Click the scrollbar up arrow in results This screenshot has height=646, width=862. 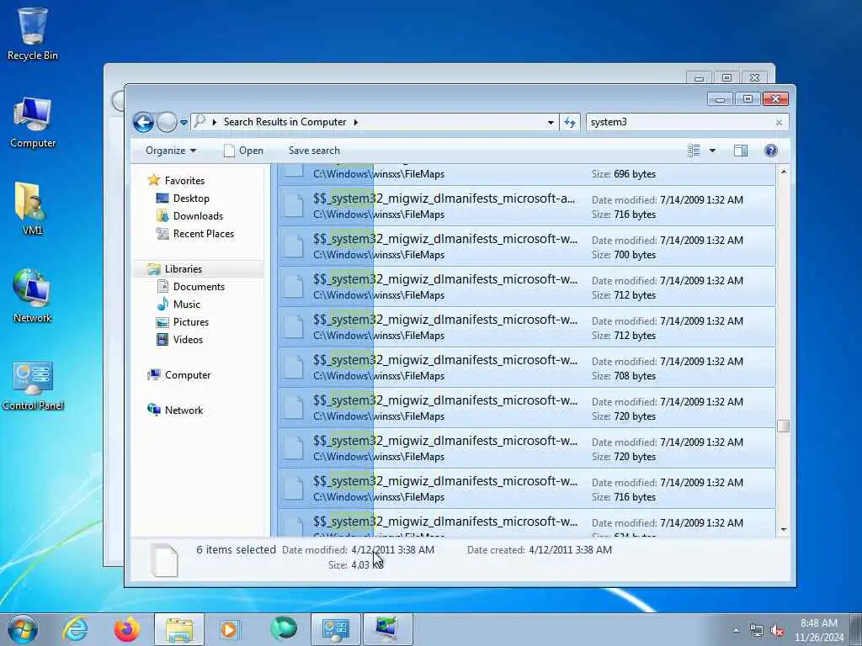pyautogui.click(x=784, y=172)
